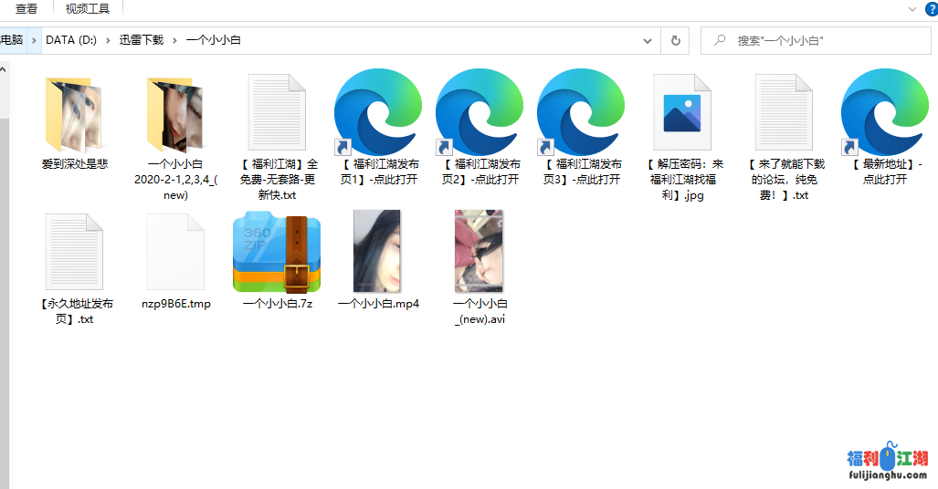Navigate to 迅雷下载 in the breadcrumb
938x489 pixels.
(x=141, y=40)
